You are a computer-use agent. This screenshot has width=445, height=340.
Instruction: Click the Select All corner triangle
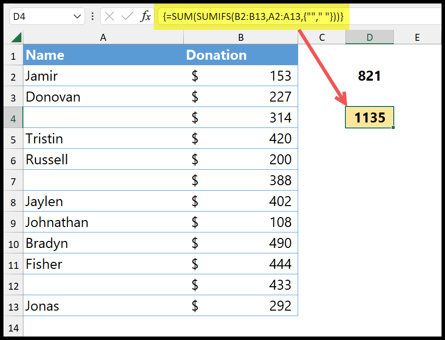click(16, 37)
